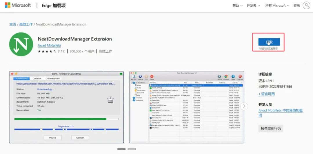
Task: Click the 获取 button to install
Action: (269, 42)
